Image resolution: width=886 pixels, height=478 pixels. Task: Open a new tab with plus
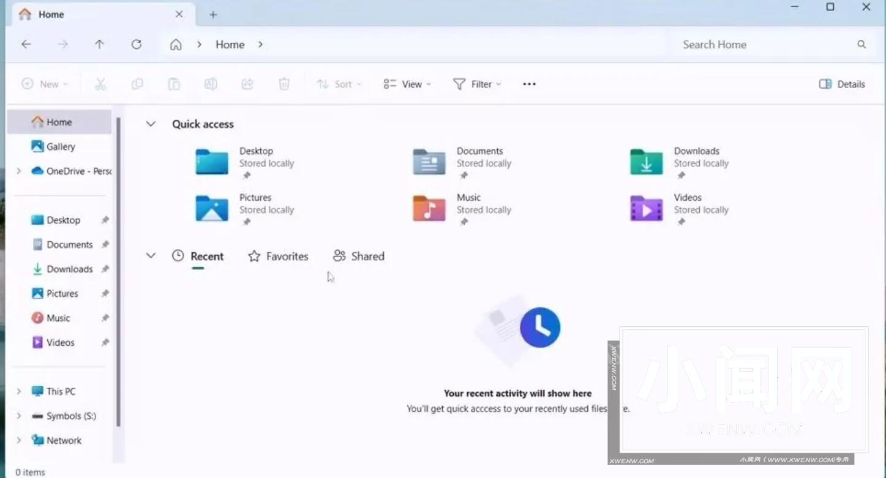click(x=213, y=15)
